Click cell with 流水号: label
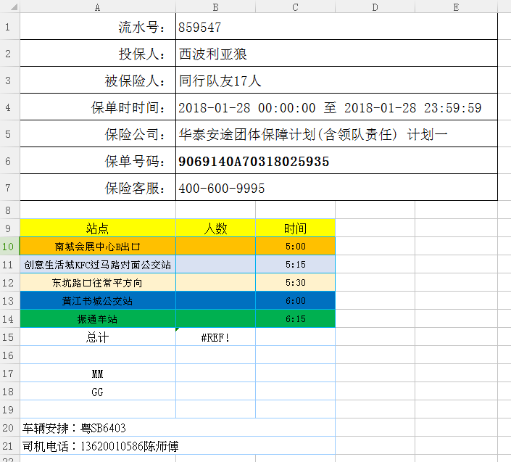511x462 pixels. click(x=98, y=27)
